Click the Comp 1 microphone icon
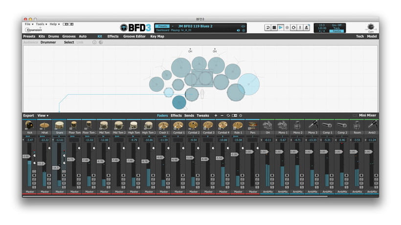The height and width of the screenshot is (225, 401). [x=327, y=125]
